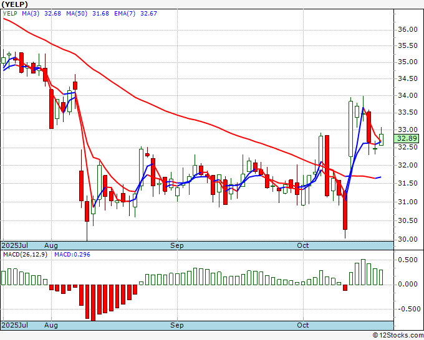Click the 36.00 price axis label
Image resolution: width=424 pixels, height=340 pixels.
[408, 30]
